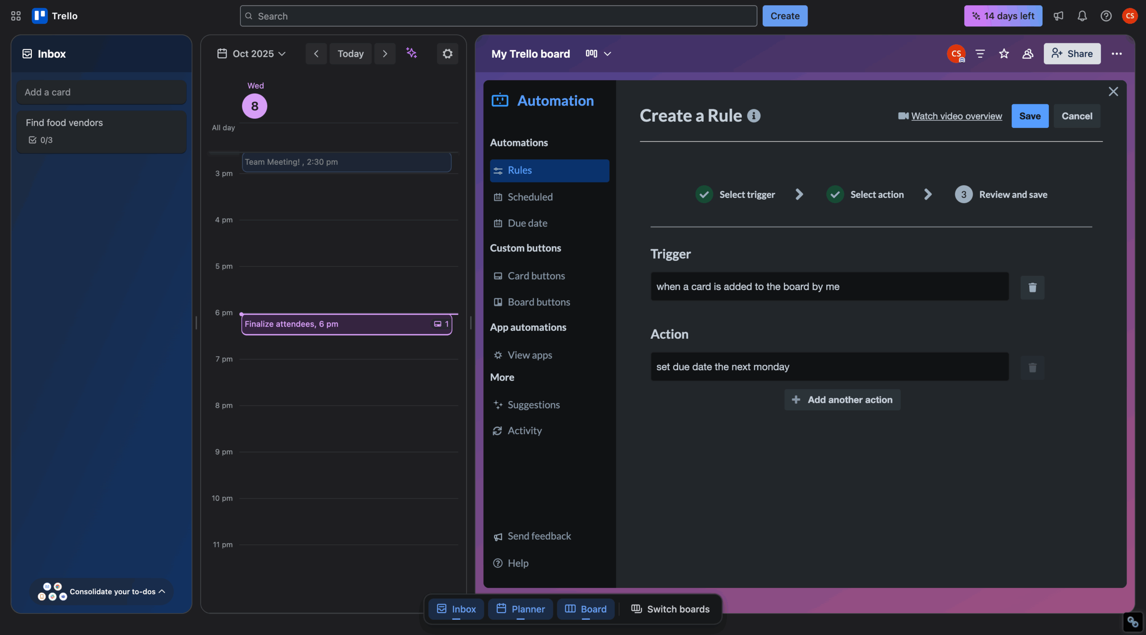Save the new automation rule
The image size is (1146, 635).
click(1029, 115)
